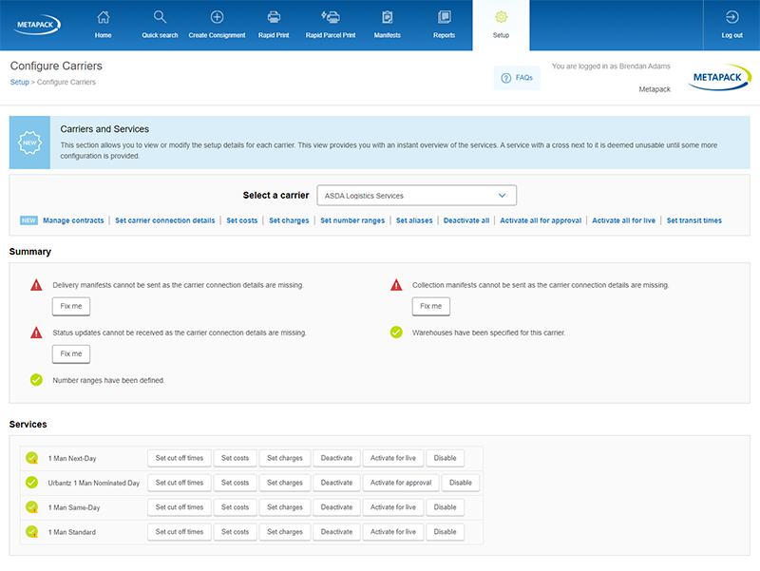Click the Metapack logo in the navigation bar
760x571 pixels.
pos(37,25)
